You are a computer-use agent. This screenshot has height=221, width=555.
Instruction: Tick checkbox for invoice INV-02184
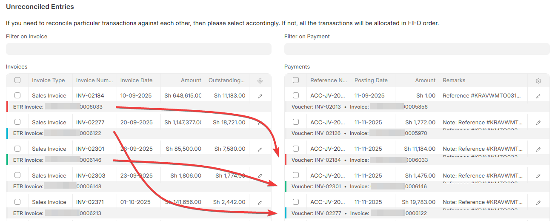pyautogui.click(x=17, y=95)
